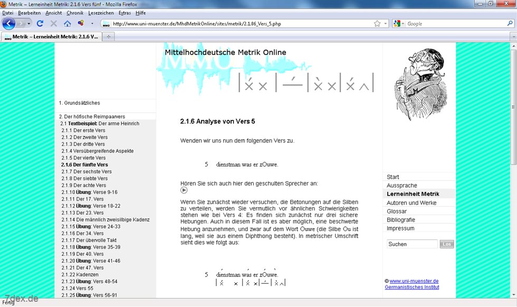Open the Impressum link
The width and height of the screenshot is (517, 307).
[x=400, y=228]
